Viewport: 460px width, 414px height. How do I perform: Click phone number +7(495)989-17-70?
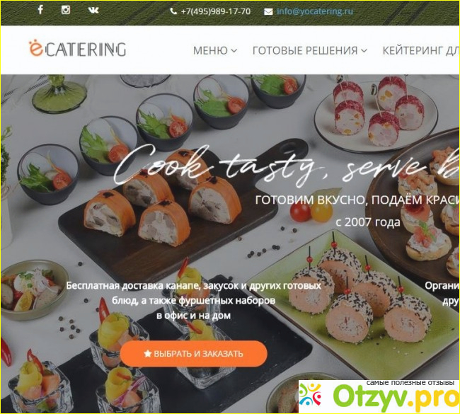coord(216,11)
